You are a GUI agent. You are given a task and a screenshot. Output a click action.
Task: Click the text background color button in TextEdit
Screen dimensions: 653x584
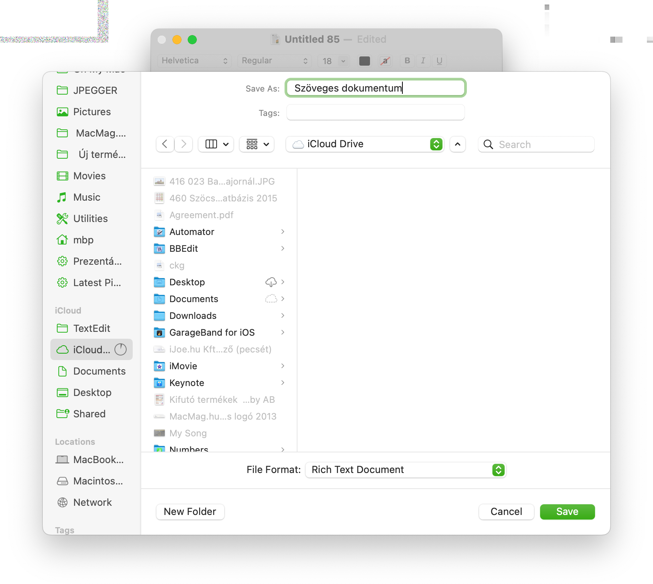tap(385, 61)
